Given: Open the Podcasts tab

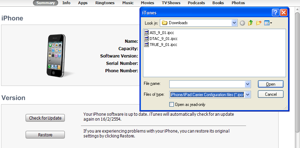Looking at the screenshot, I should pos(196,3).
